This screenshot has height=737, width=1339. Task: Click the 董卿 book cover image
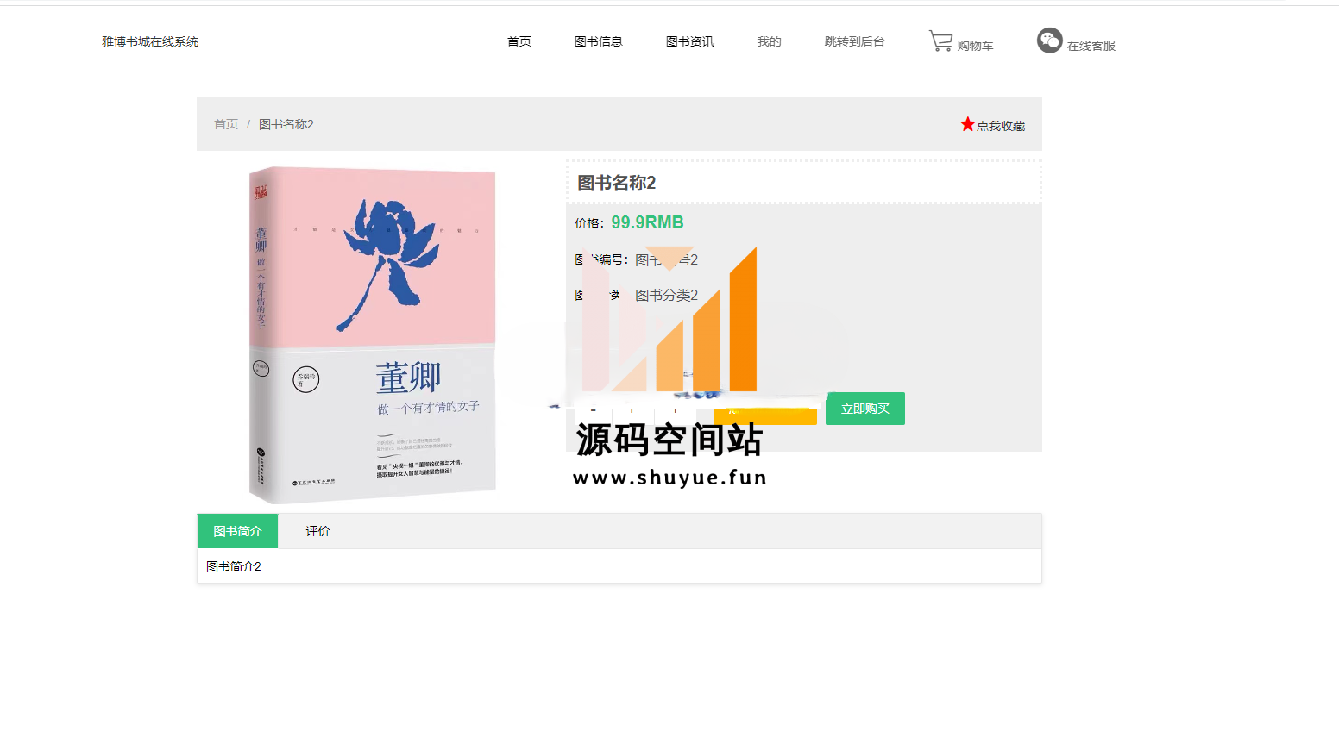[x=373, y=335]
